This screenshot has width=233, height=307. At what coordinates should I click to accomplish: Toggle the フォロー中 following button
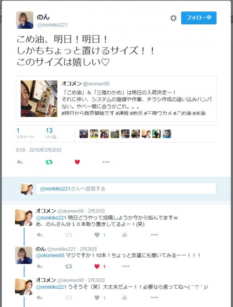[199, 18]
